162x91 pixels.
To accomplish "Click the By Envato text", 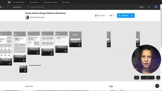I will point(29,86).
